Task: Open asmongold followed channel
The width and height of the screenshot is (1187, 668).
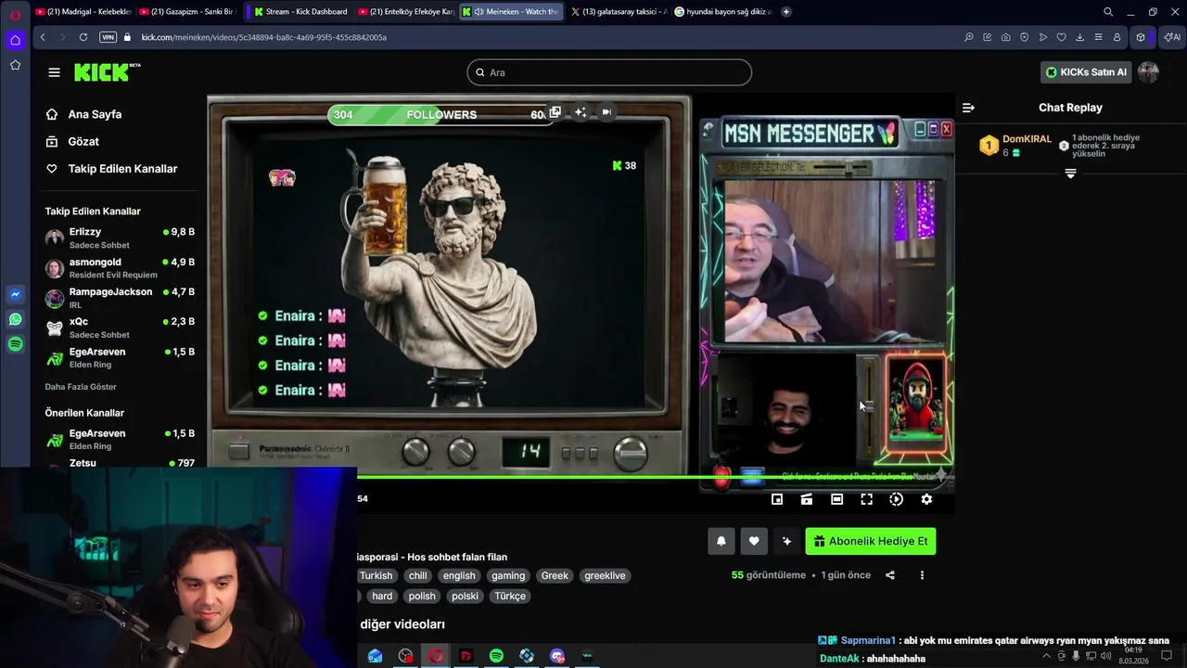Action: [120, 268]
